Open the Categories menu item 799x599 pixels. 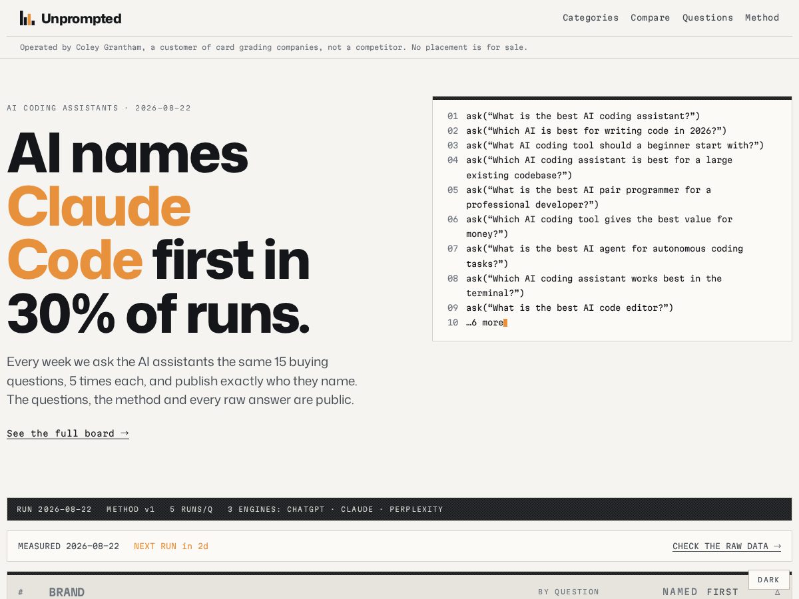click(591, 18)
